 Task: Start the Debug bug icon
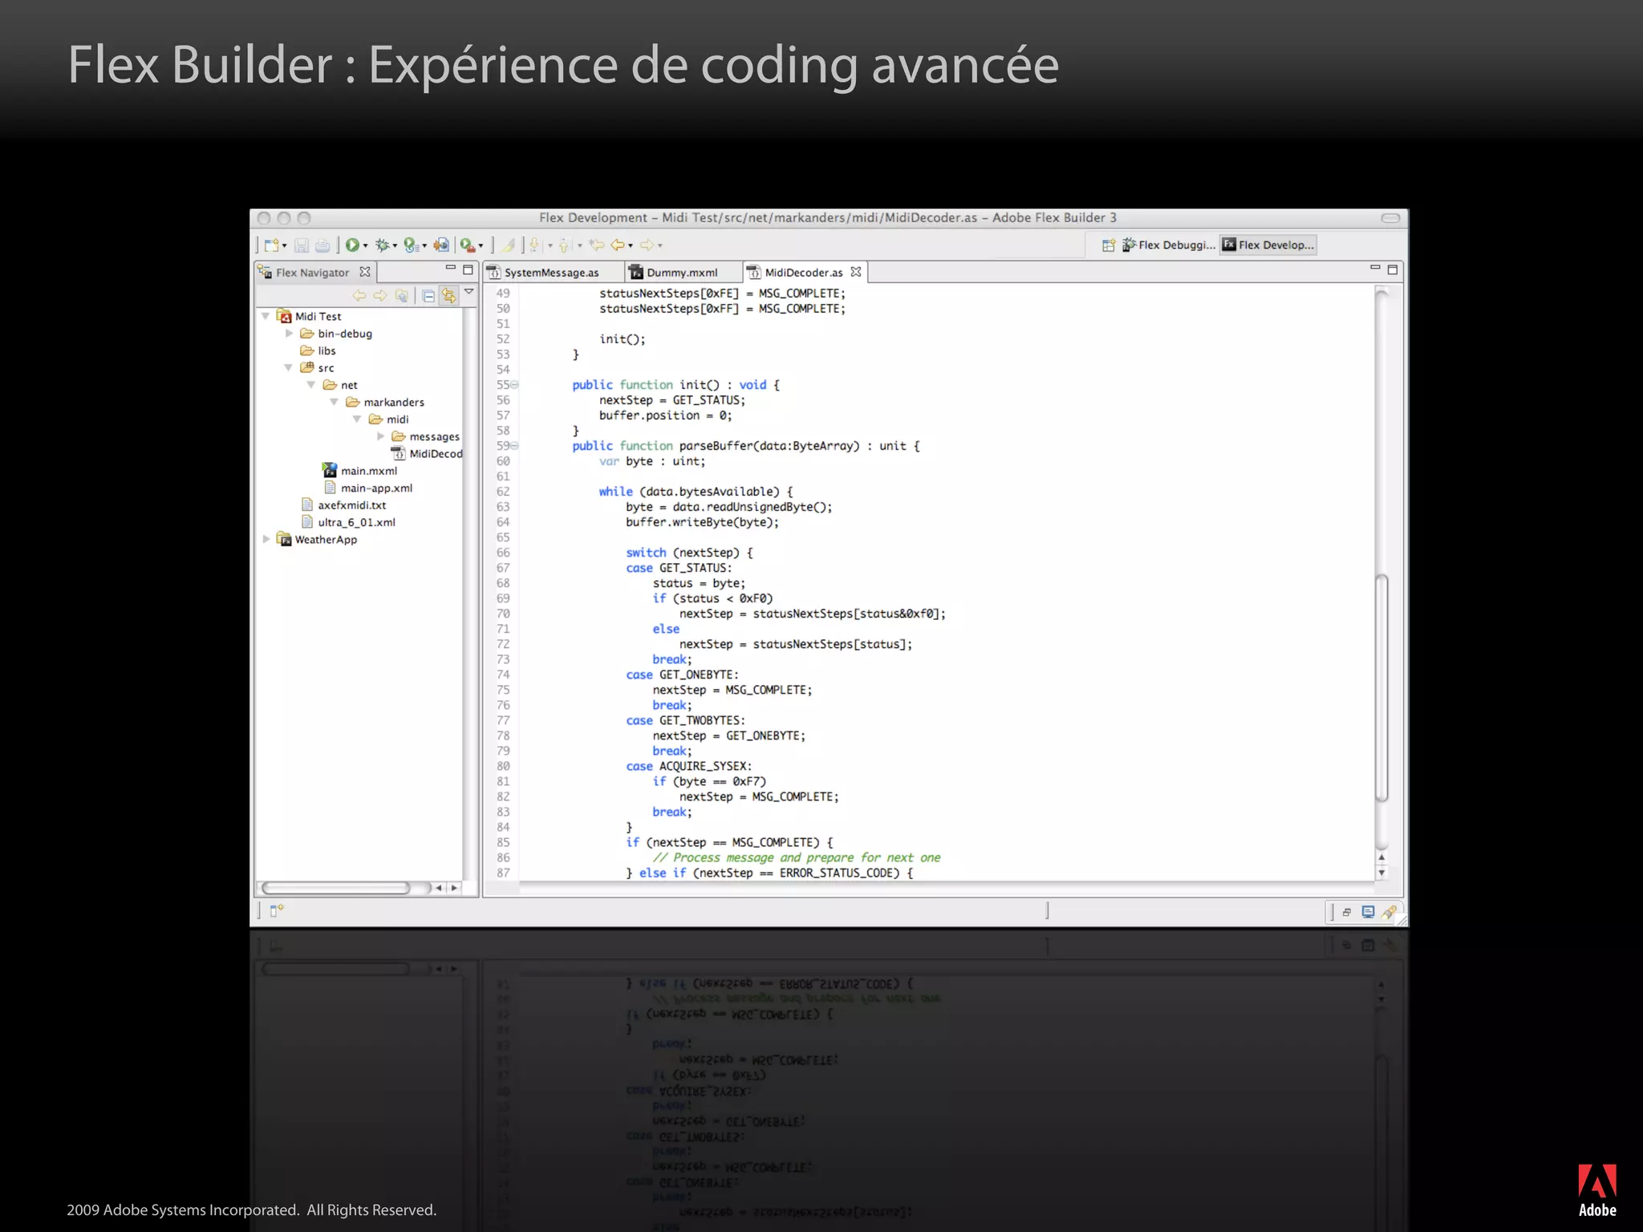(x=383, y=245)
